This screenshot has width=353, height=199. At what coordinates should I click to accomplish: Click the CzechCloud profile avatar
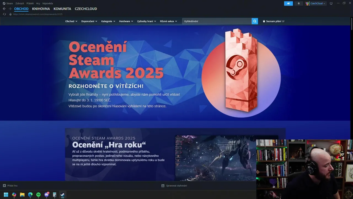[307, 4]
